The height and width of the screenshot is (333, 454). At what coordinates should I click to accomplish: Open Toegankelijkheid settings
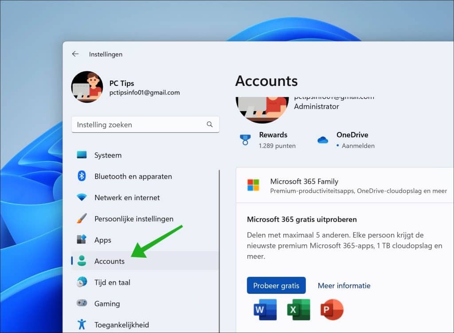(145, 325)
